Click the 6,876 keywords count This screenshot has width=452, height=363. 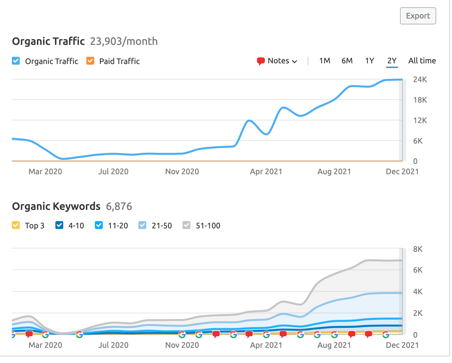[x=119, y=206]
